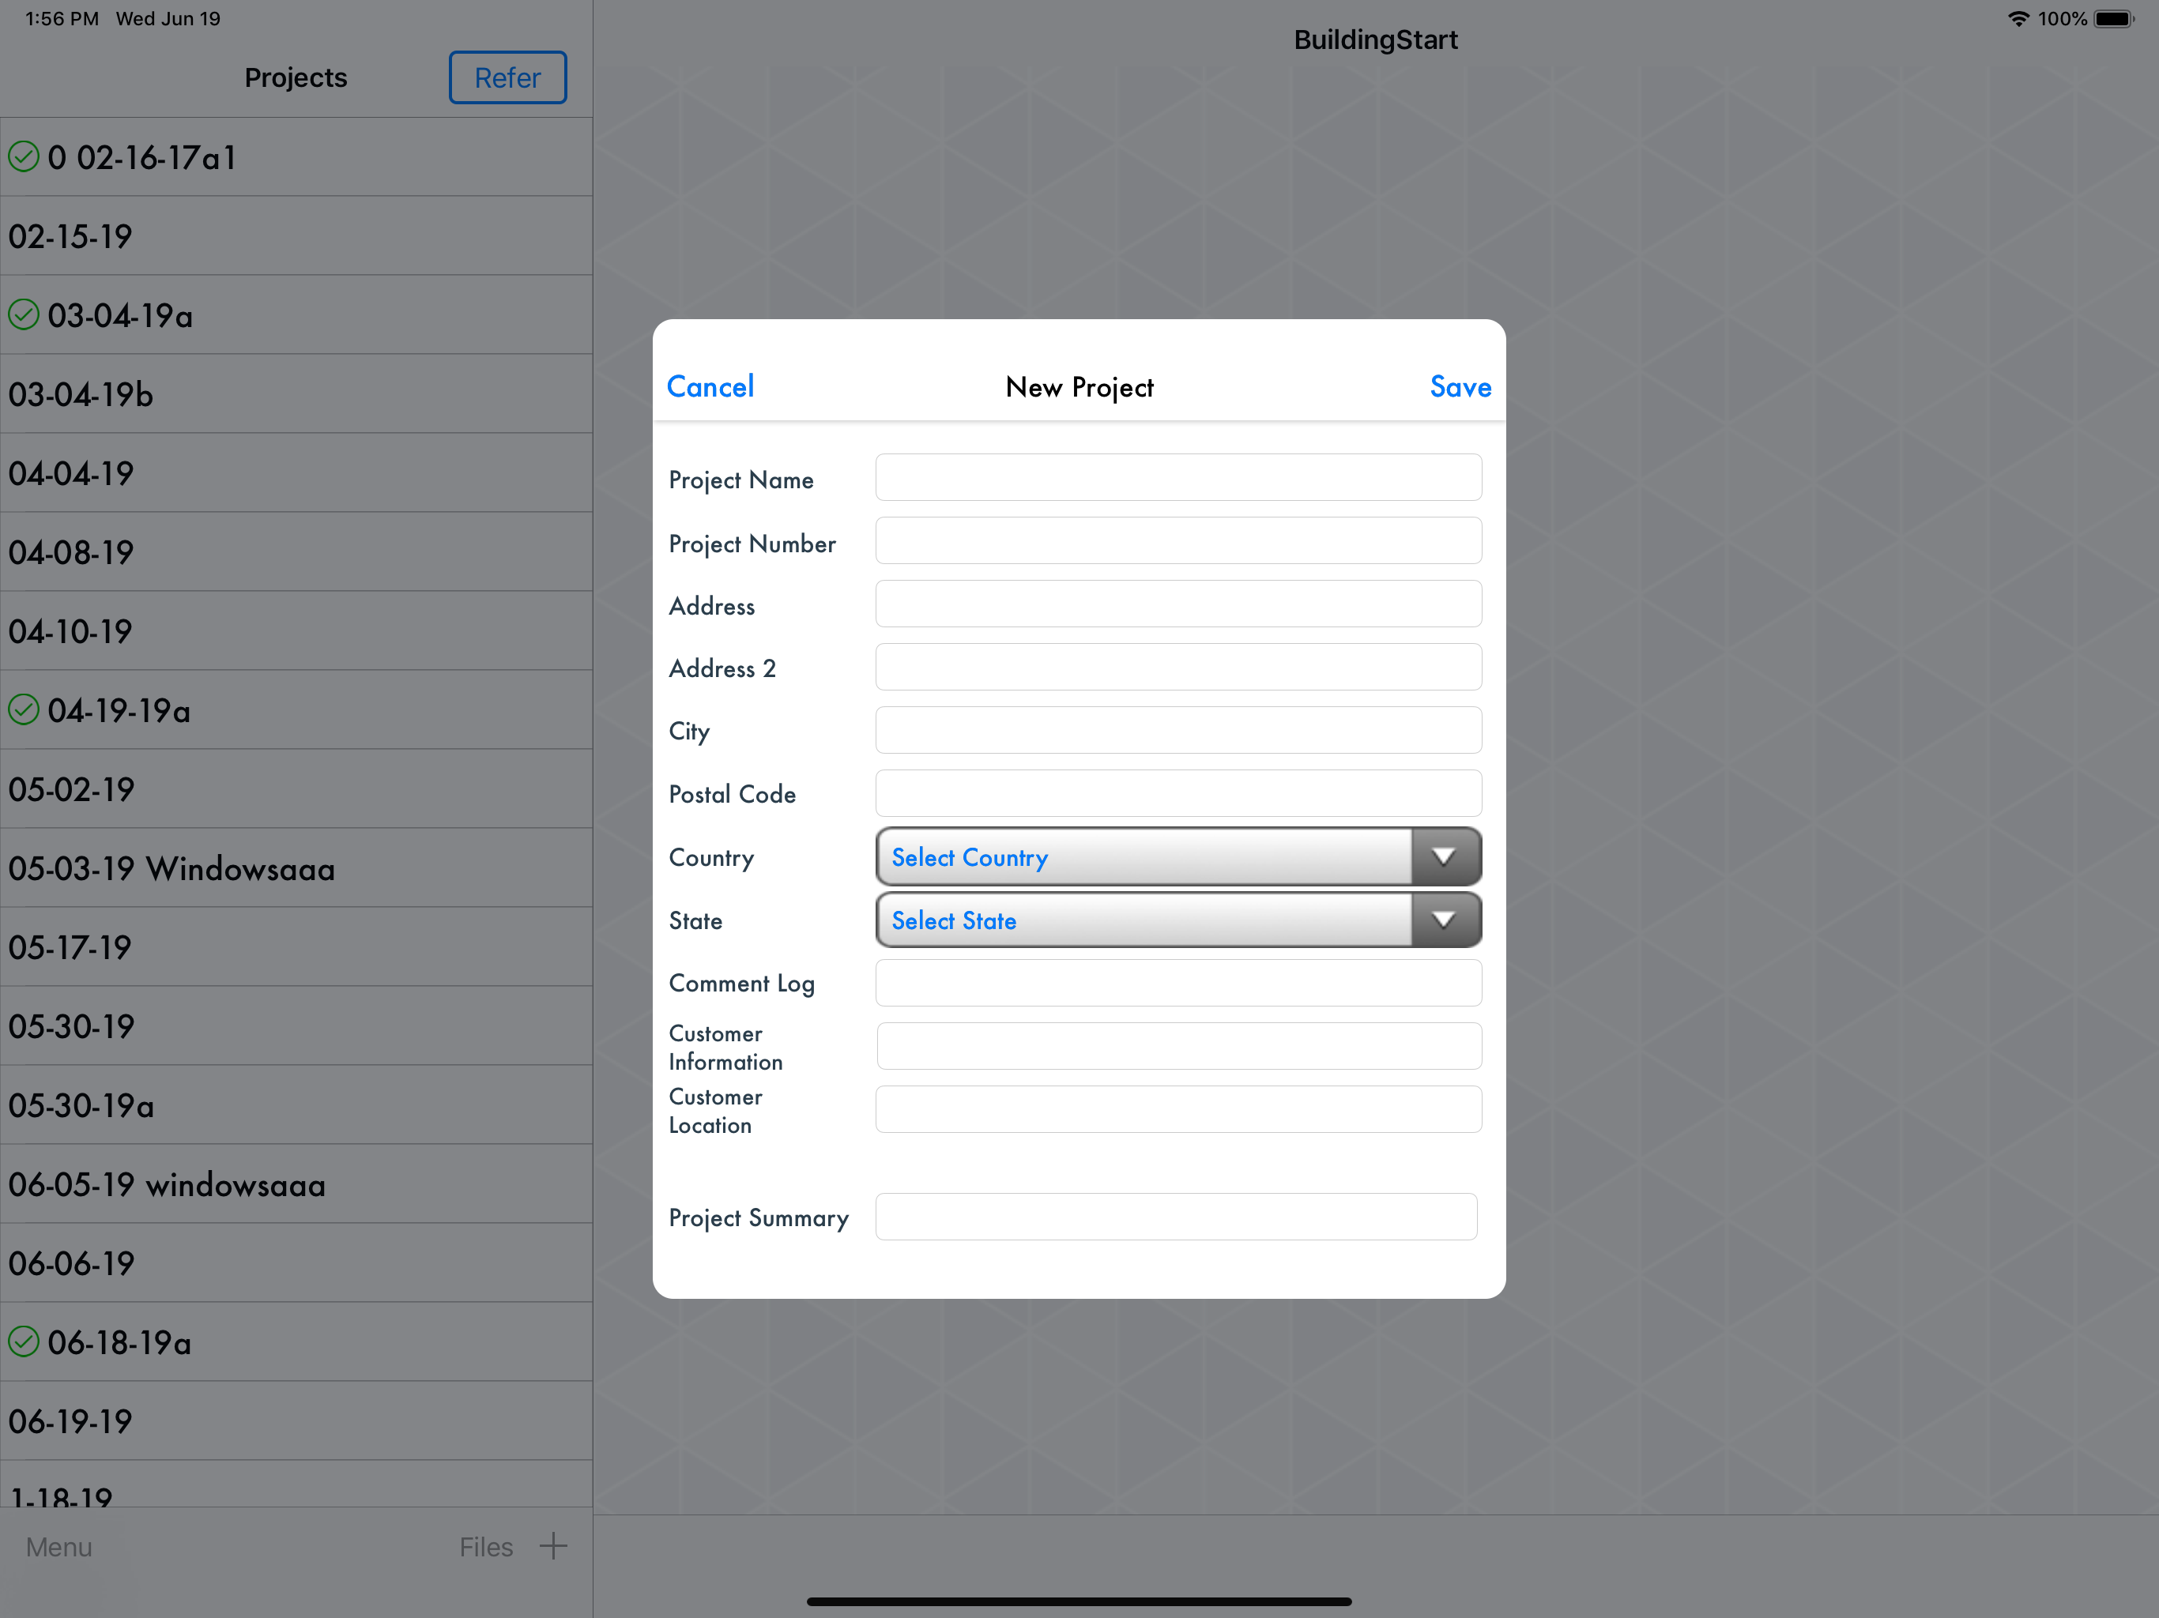Open project 04-19-19a
This screenshot has width=2159, height=1618.
click(296, 710)
